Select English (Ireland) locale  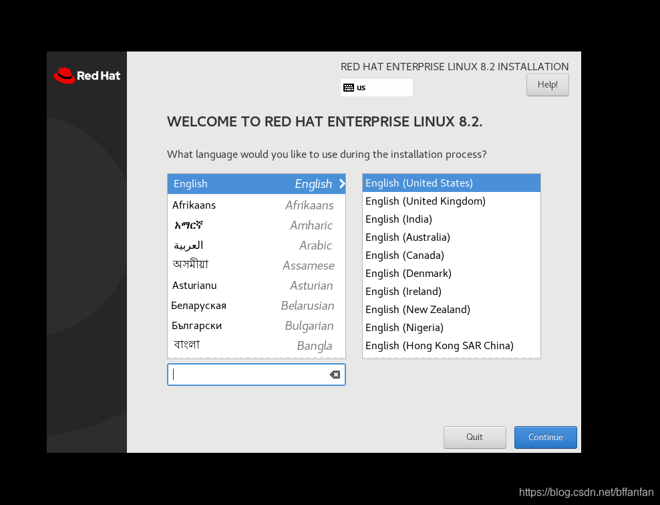tap(451, 292)
